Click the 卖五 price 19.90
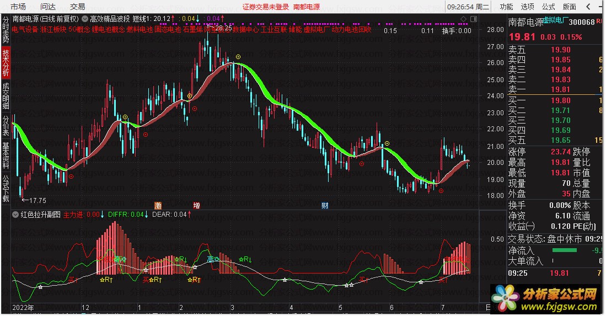 (x=561, y=50)
